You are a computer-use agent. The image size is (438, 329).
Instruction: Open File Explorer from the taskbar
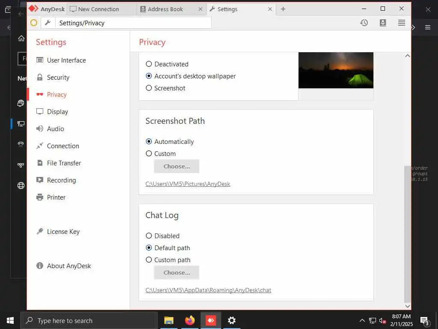169,320
